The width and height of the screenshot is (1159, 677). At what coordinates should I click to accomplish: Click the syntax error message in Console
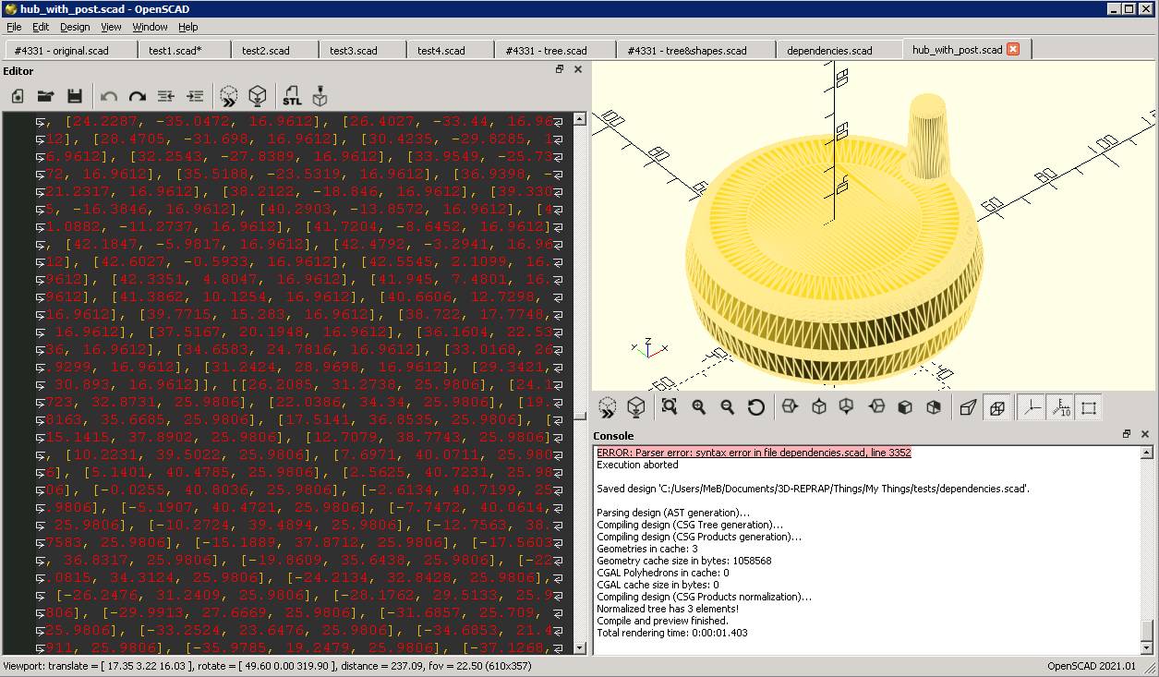[x=754, y=453]
